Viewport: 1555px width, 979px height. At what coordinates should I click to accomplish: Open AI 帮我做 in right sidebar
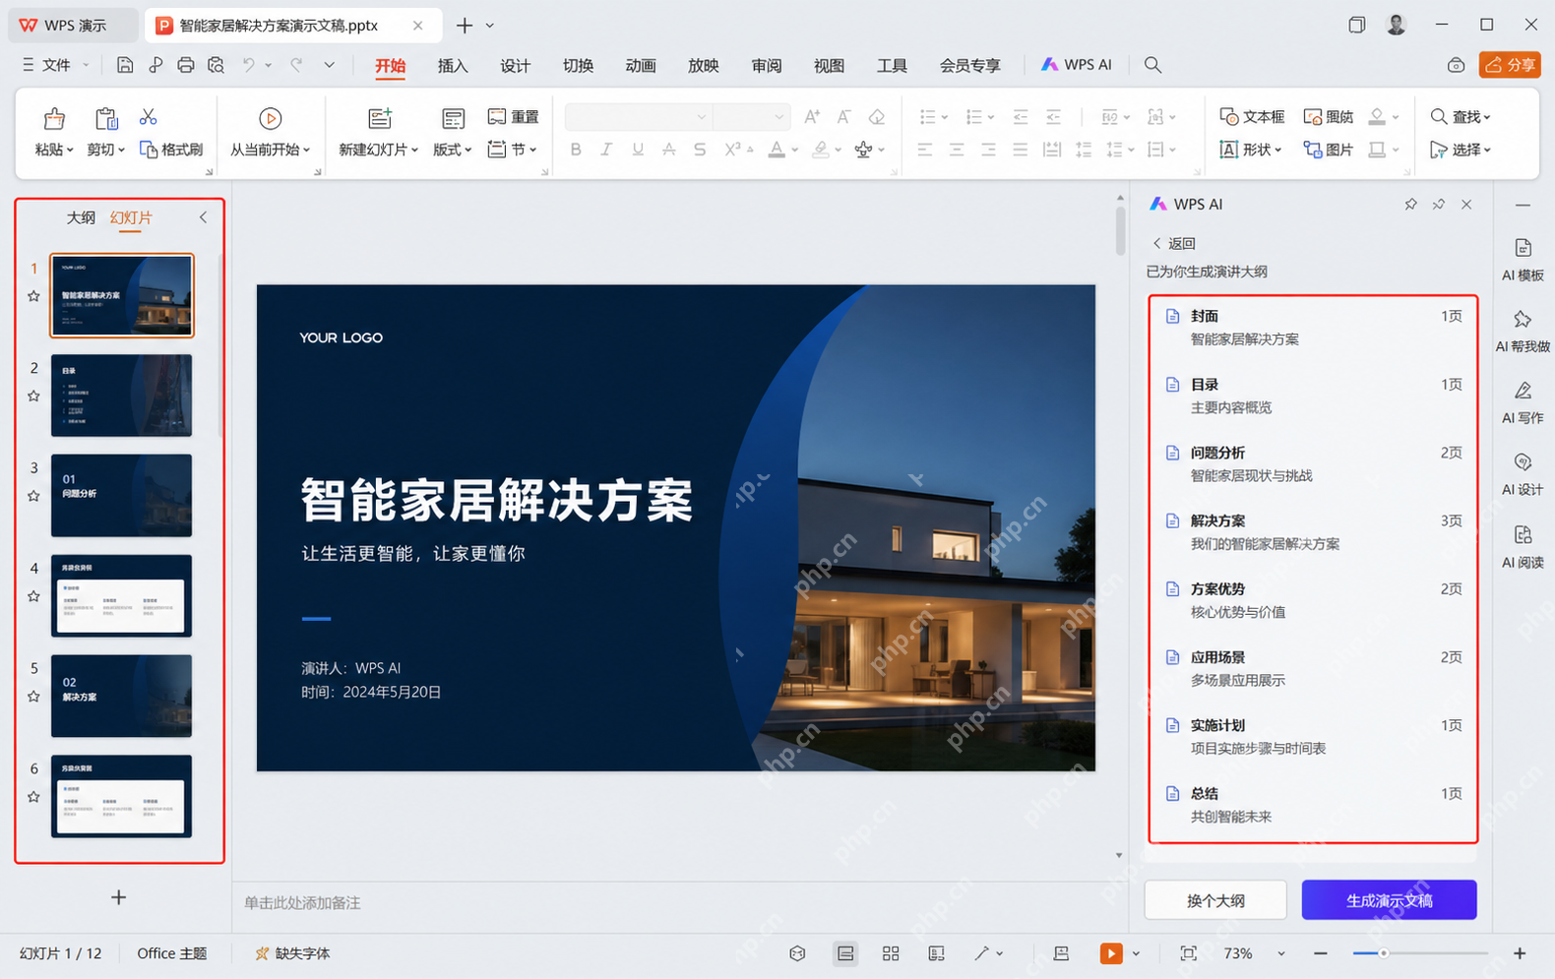click(x=1523, y=332)
